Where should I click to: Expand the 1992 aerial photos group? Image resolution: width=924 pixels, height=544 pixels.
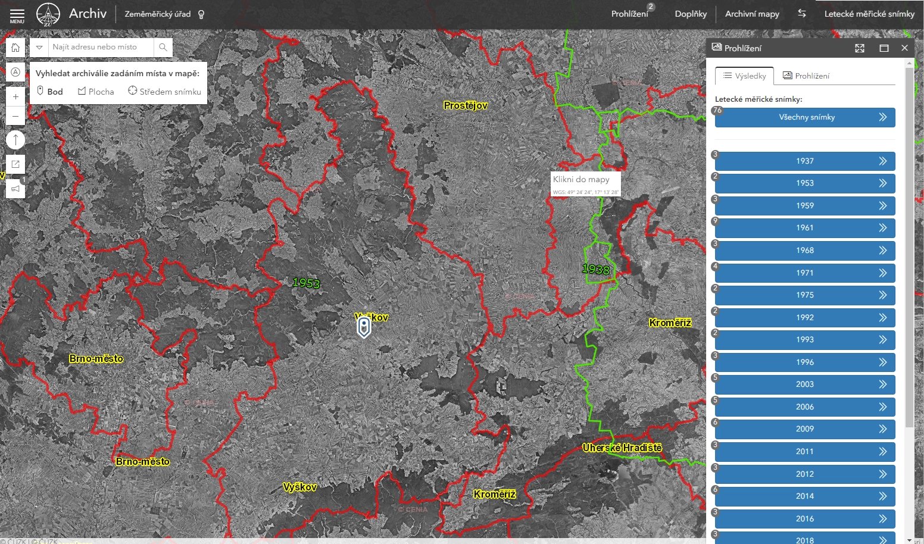[805, 318]
